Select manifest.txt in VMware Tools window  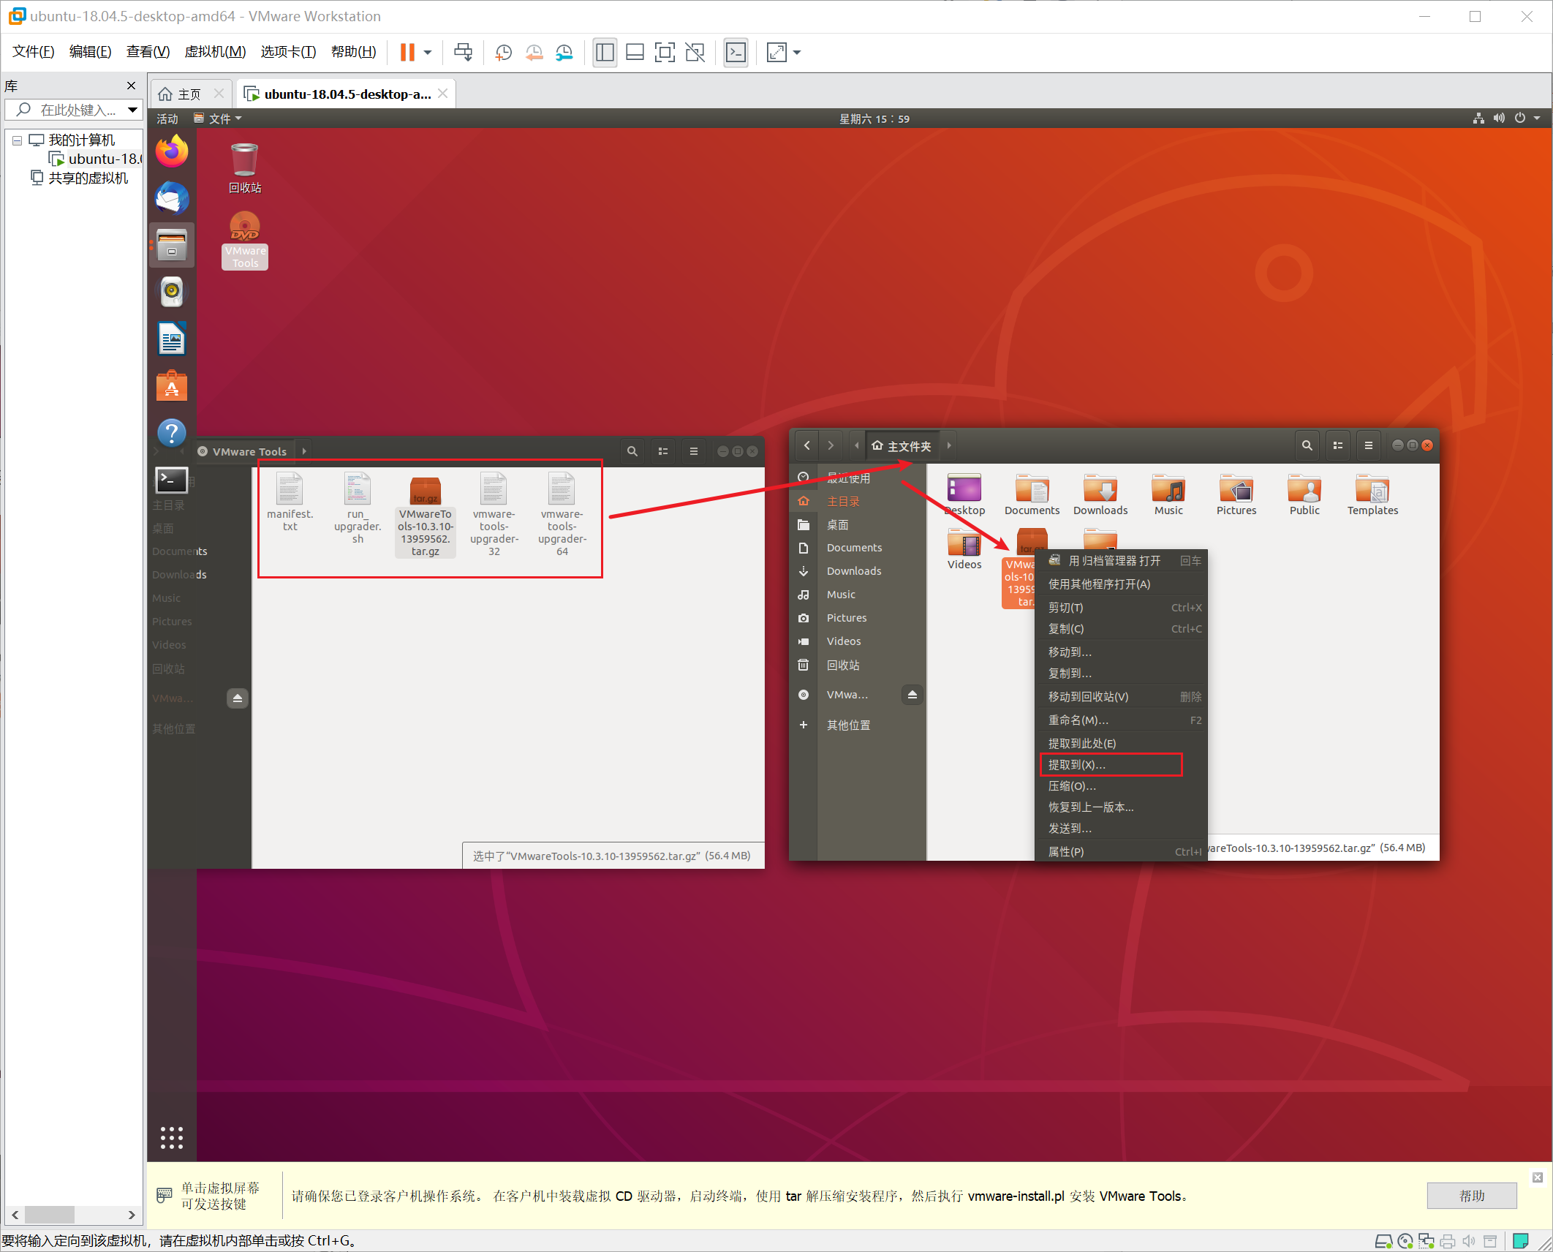point(290,501)
